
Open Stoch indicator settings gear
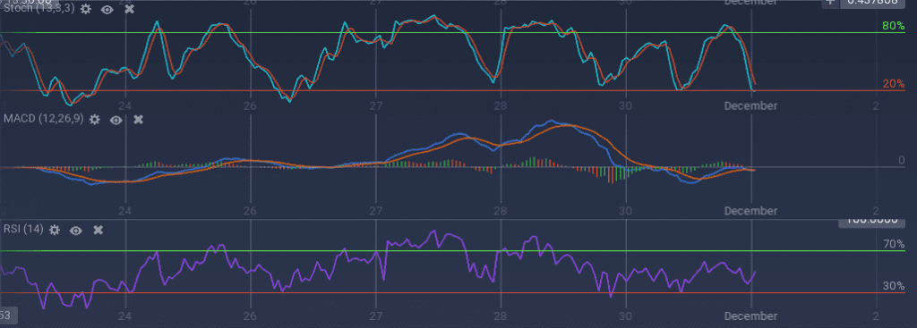(86, 9)
